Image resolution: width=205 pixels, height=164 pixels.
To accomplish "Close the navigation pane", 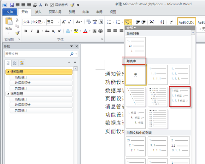I will (77, 46).
